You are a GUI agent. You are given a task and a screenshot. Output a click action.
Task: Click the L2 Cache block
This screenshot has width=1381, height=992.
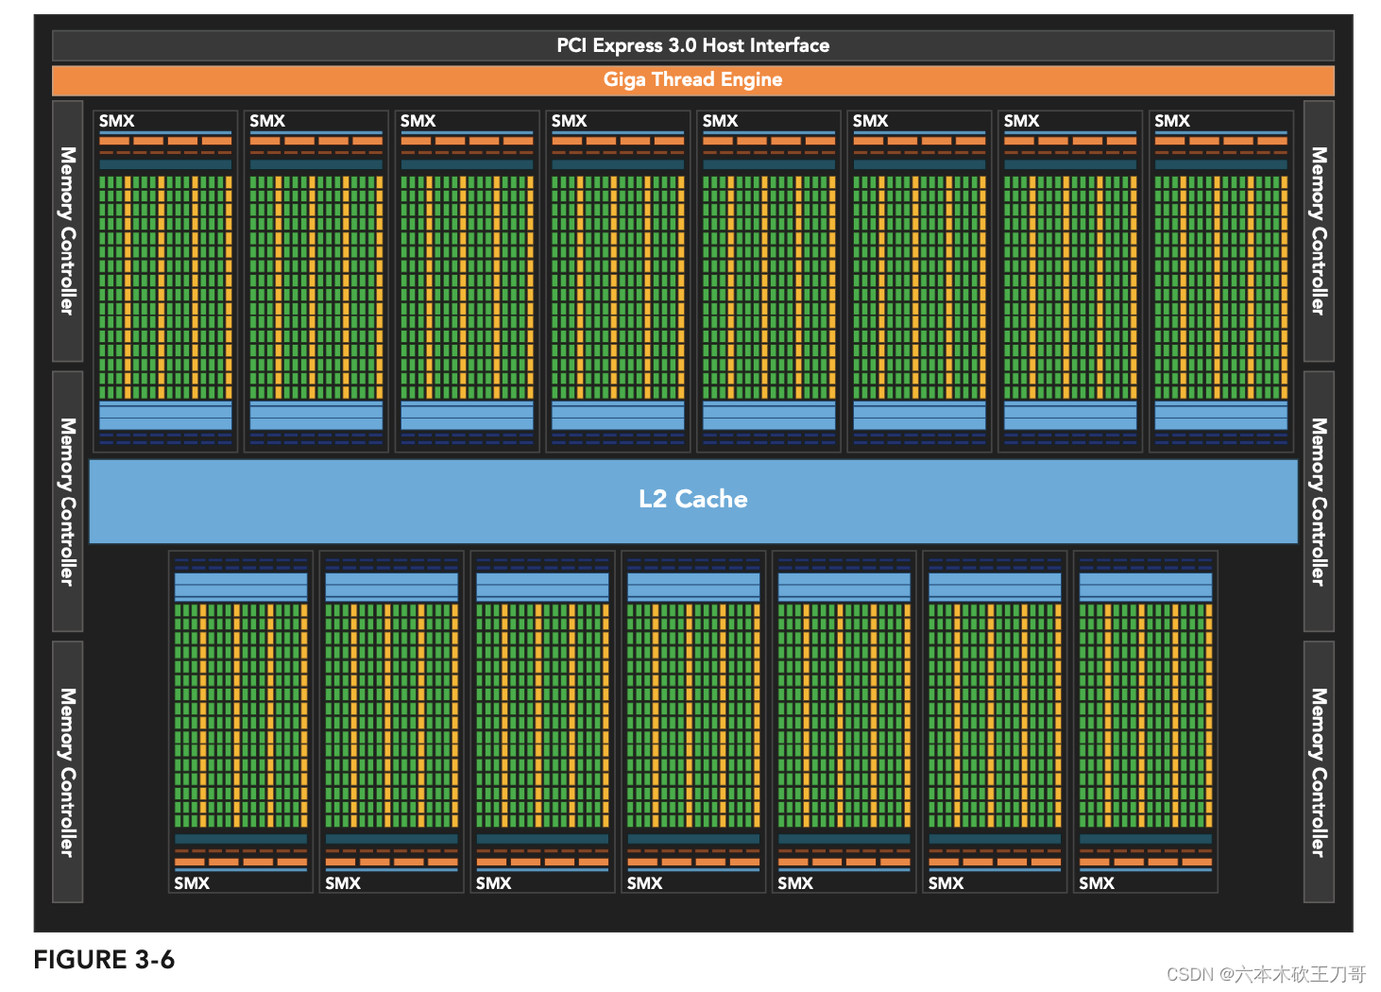692,499
